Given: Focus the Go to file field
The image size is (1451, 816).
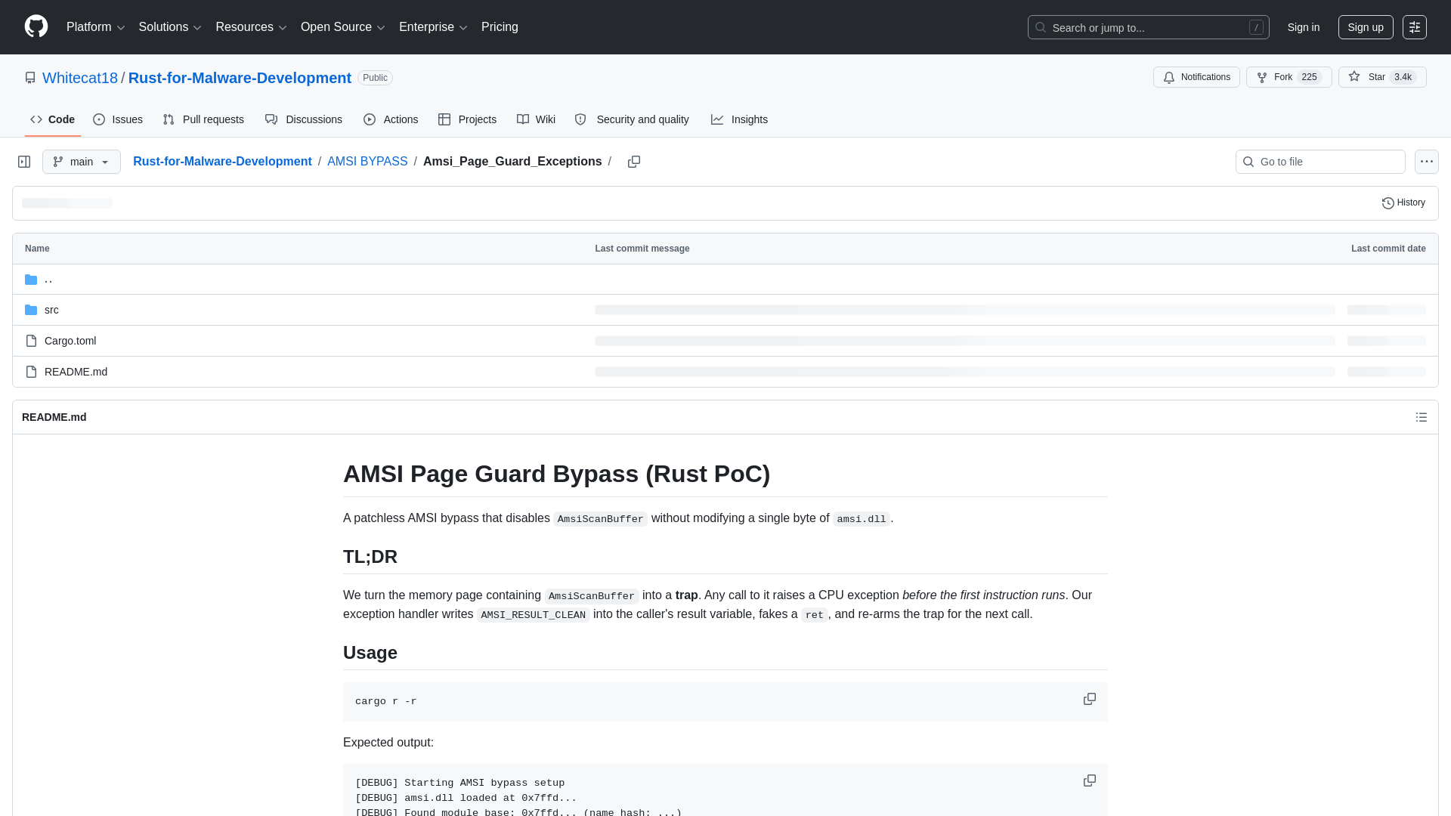Looking at the screenshot, I should coord(1320,162).
